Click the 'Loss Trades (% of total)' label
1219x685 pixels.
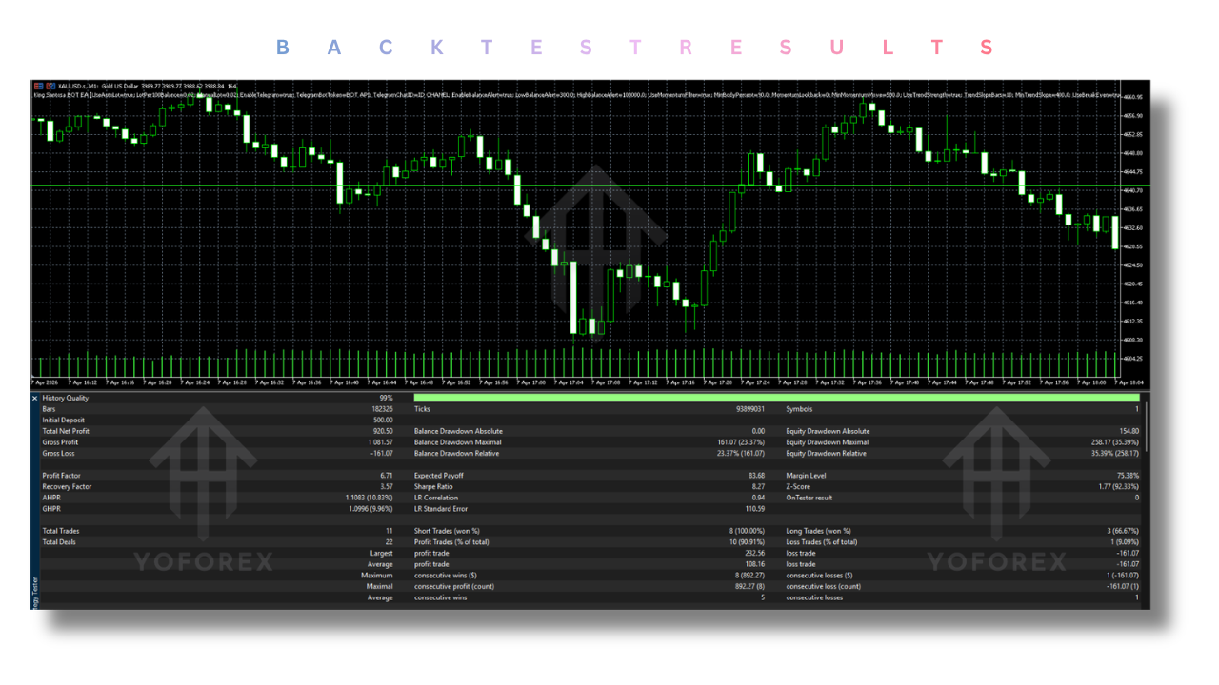[x=822, y=542]
